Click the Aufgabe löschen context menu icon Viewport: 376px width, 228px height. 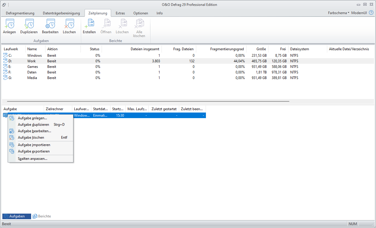pyautogui.click(x=12, y=138)
